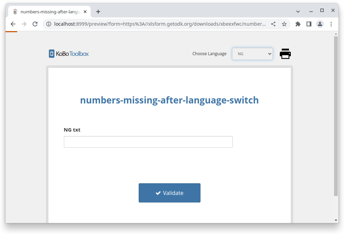Viewport: 344px width, 234px height.
Task: Click the scrollbar down arrow
Action: [336, 220]
